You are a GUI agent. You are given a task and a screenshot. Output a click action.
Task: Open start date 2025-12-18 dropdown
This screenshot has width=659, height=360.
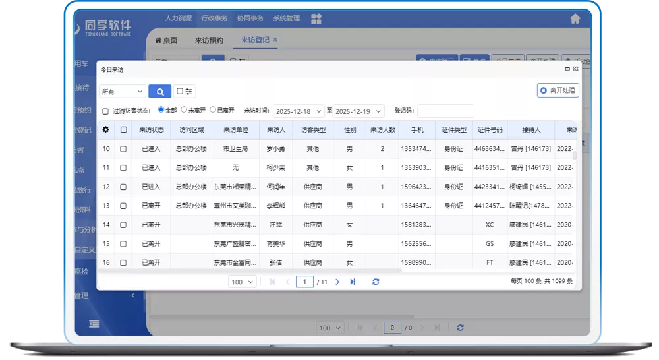[x=299, y=111]
